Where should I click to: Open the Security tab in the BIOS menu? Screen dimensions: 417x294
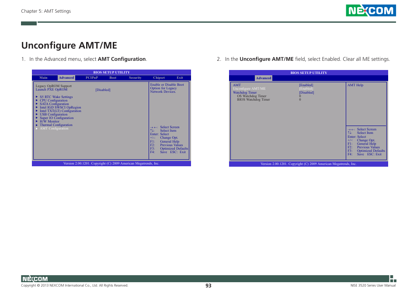click(135, 78)
